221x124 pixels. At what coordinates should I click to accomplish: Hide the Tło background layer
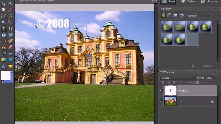(x=161, y=101)
